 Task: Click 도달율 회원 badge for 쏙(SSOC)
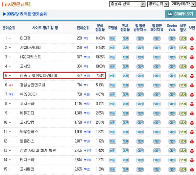click(113, 95)
